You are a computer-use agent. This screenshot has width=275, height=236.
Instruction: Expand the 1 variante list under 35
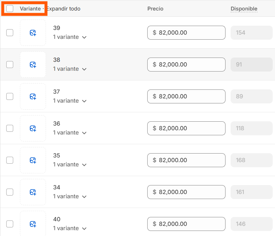point(70,164)
